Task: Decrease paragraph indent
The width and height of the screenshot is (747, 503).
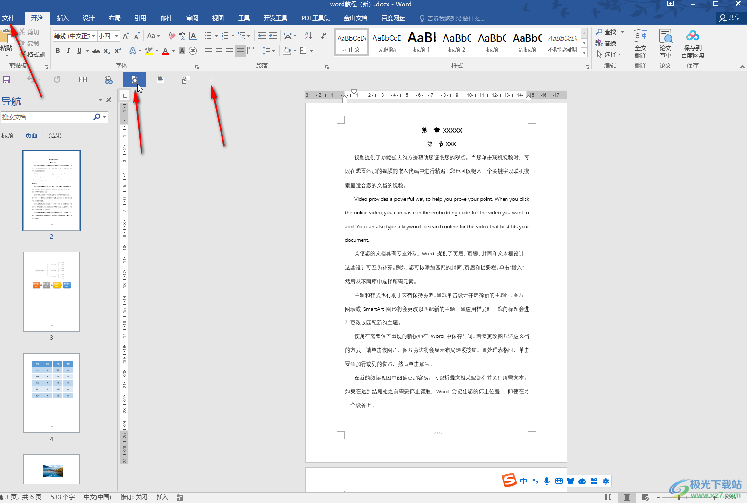Action: [262, 36]
